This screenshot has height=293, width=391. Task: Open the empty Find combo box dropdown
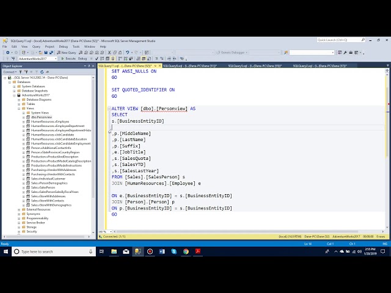[332, 52]
